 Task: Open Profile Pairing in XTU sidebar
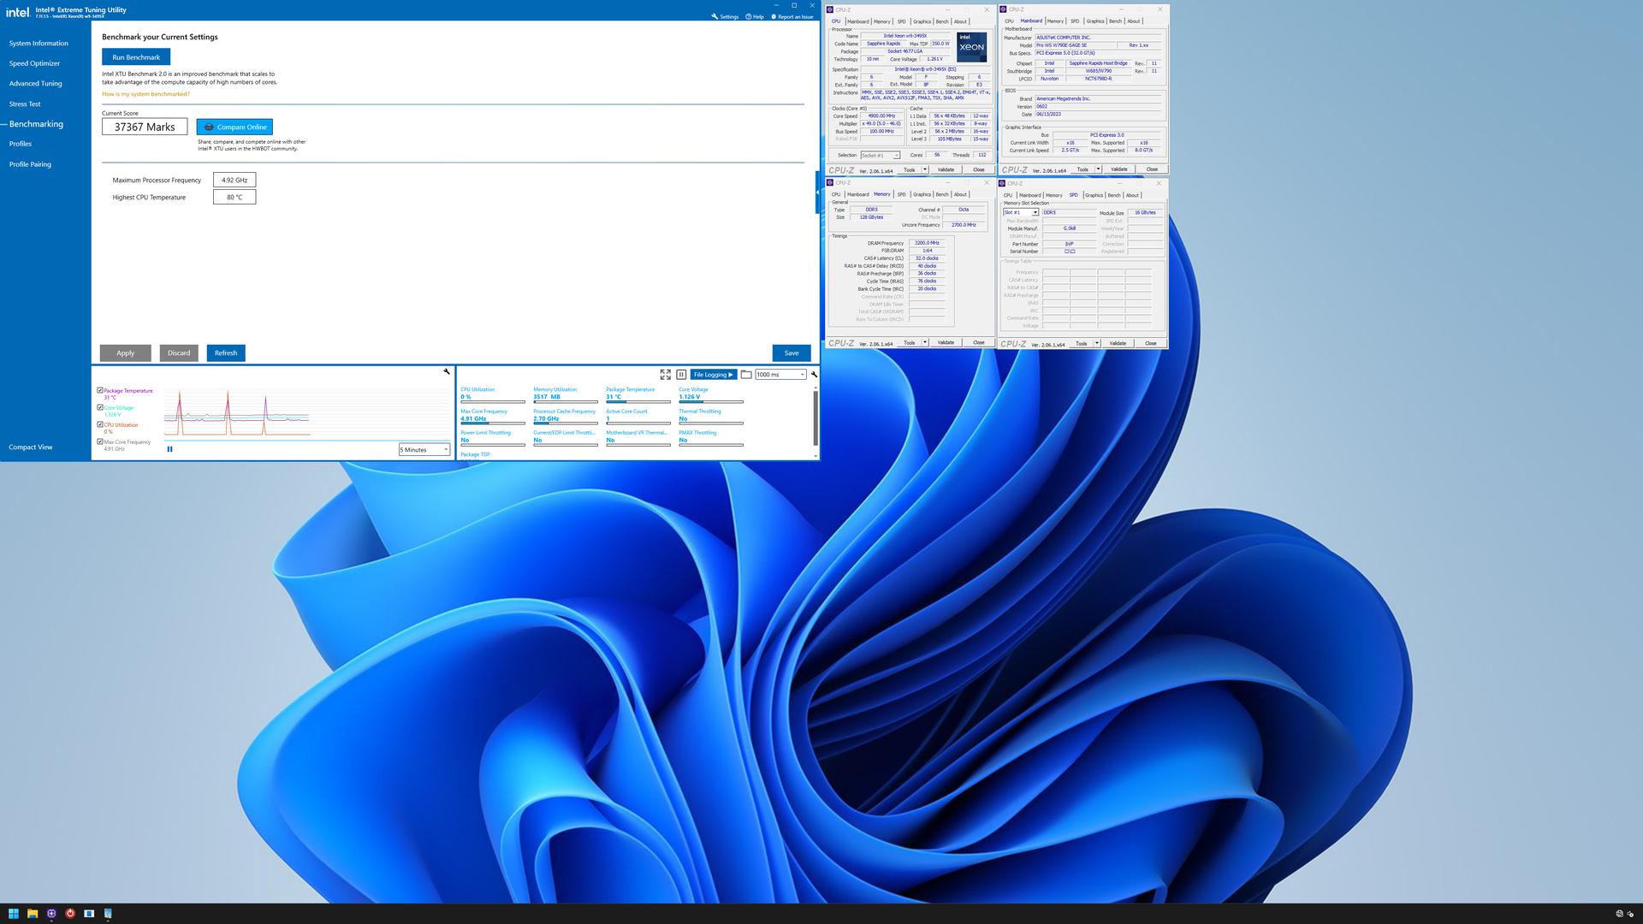tap(30, 164)
